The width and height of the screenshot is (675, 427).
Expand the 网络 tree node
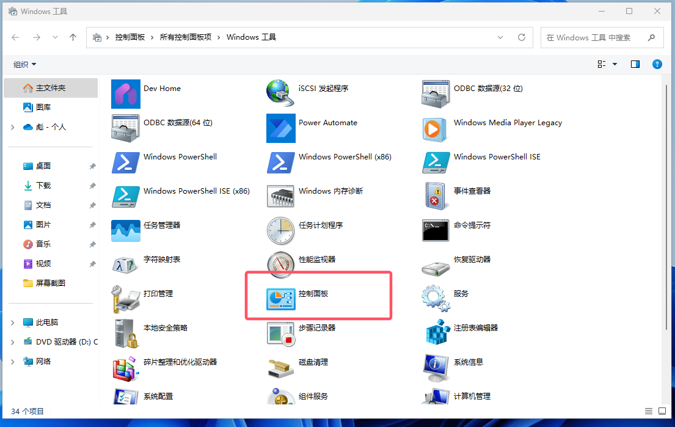click(x=12, y=362)
